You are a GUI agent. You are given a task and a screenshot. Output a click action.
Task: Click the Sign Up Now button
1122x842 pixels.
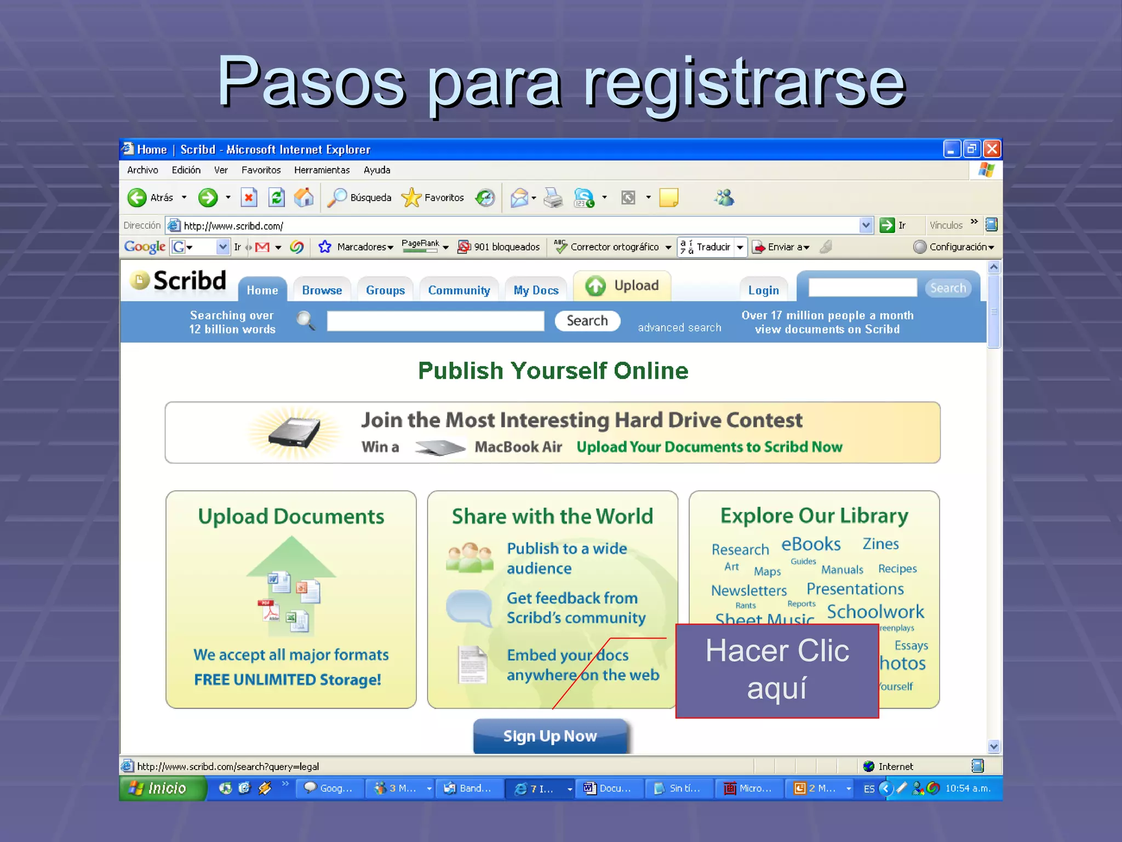(551, 736)
